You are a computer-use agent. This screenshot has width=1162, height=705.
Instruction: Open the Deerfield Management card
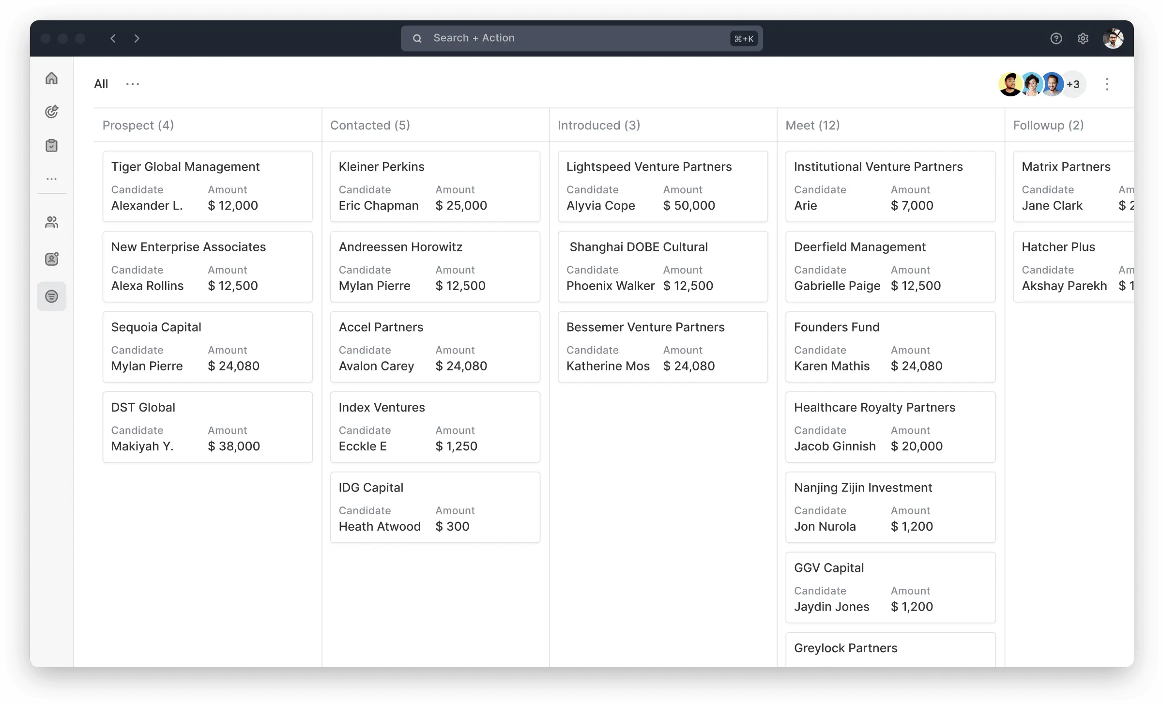(890, 267)
